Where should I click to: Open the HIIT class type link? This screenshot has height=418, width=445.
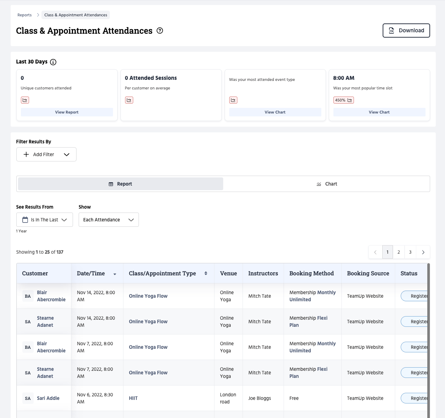coord(133,398)
